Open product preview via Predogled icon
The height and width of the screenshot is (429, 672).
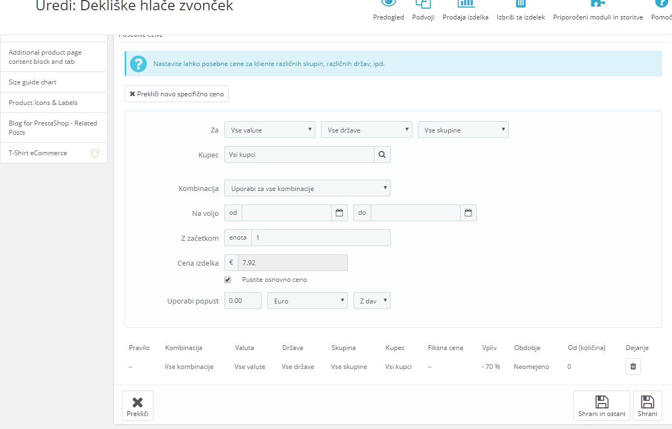(389, 4)
